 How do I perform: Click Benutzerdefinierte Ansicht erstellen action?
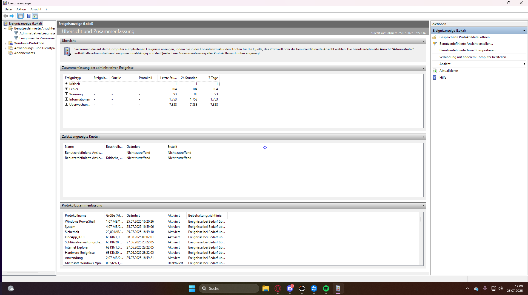466,44
